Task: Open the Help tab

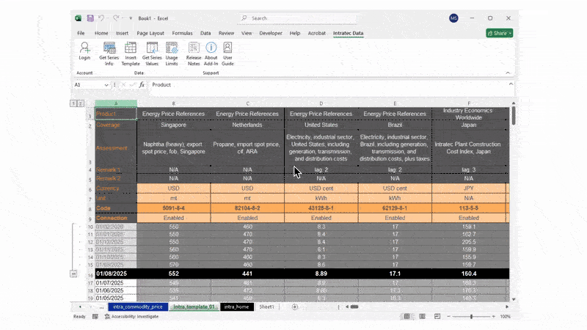Action: click(295, 33)
